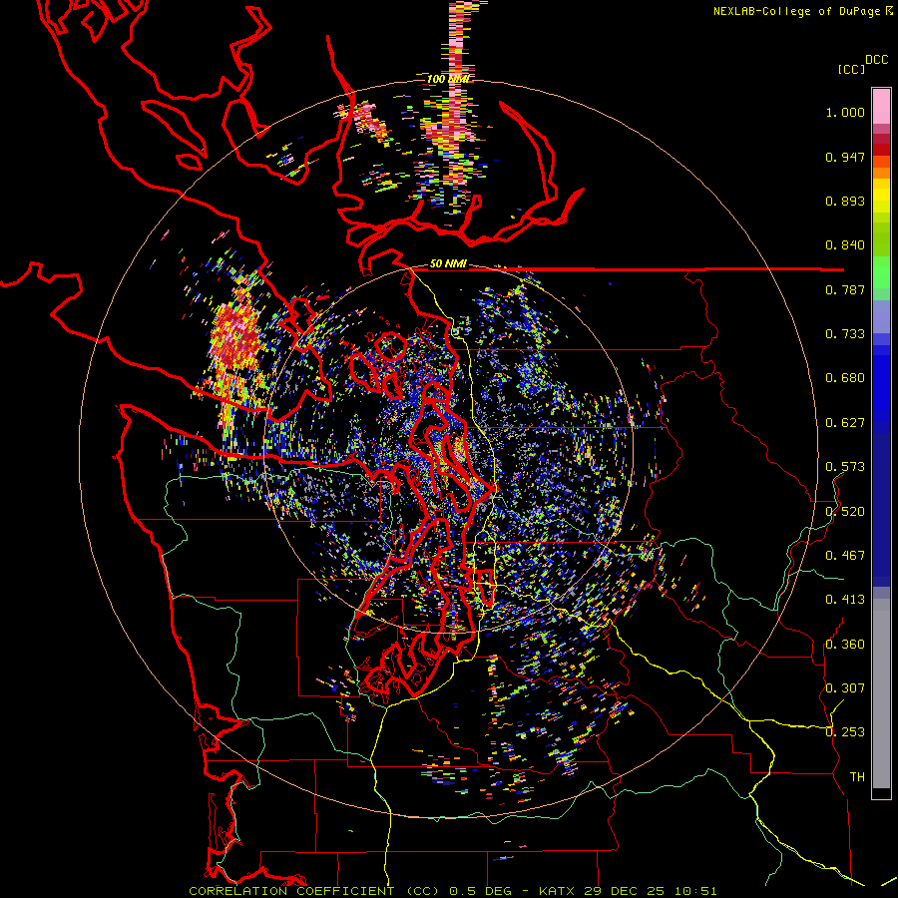Click the 0.307 legend value
Screen dimensions: 898x898
tap(845, 688)
